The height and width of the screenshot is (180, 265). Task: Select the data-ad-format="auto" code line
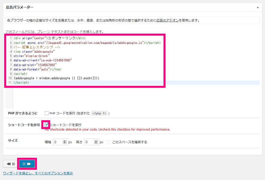(38, 69)
